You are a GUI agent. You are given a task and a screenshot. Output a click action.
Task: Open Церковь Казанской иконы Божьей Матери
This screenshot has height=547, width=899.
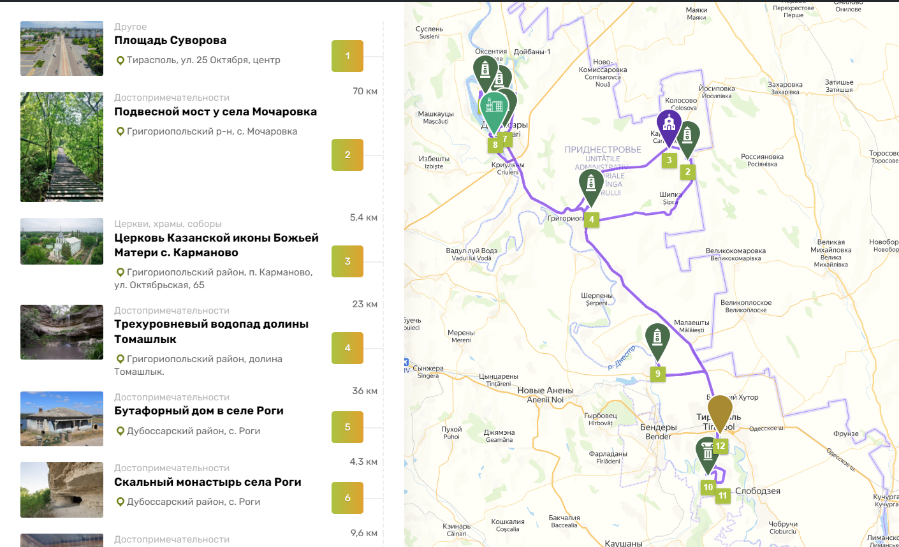216,245
